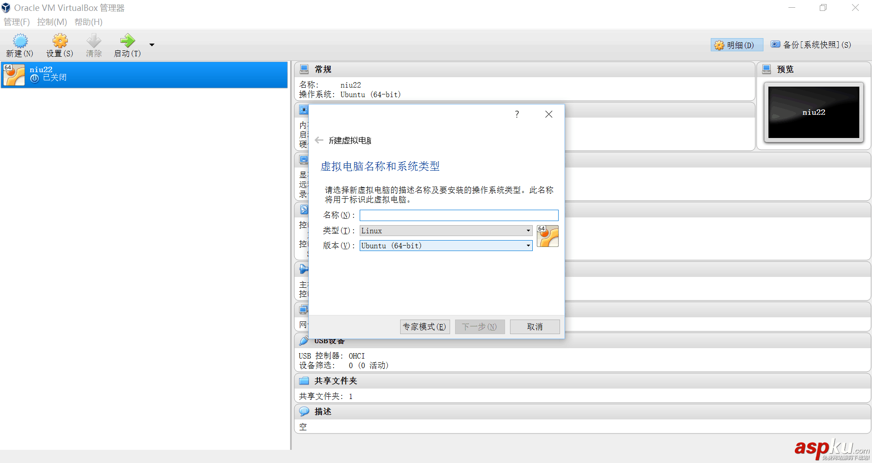Start the VM with the 启动 arrow icon
This screenshot has height=463, width=872.
tap(128, 41)
